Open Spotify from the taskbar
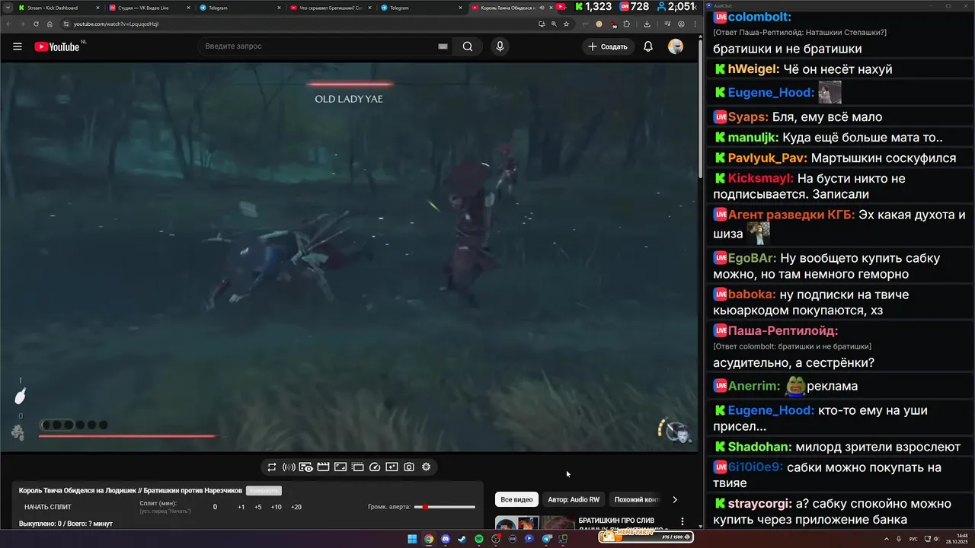The image size is (975, 548). 479,539
